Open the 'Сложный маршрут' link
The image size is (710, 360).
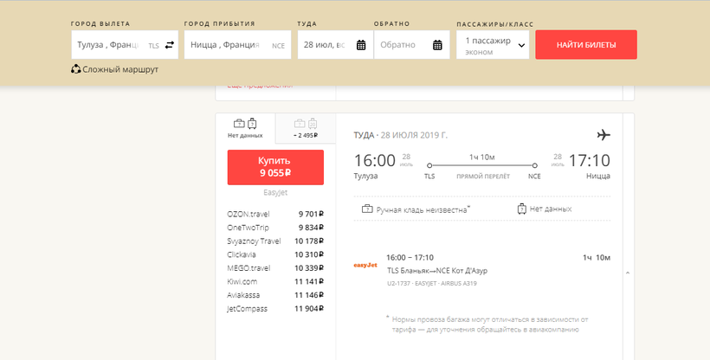coord(120,69)
